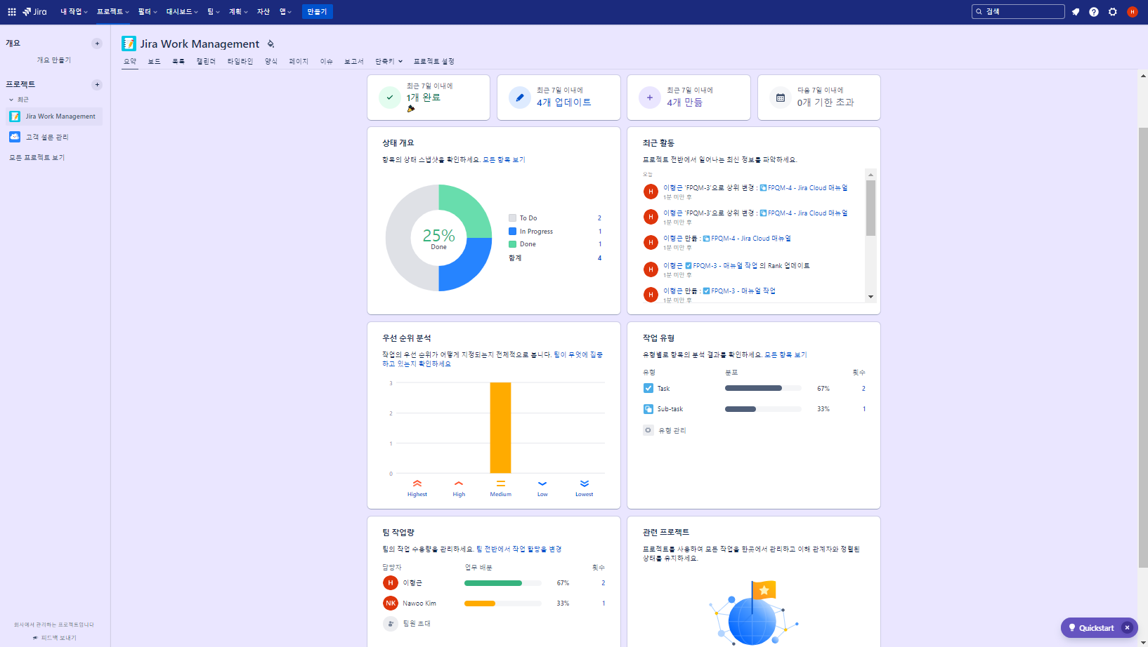
Task: Expand the 팀 dropdown menu
Action: click(x=214, y=12)
